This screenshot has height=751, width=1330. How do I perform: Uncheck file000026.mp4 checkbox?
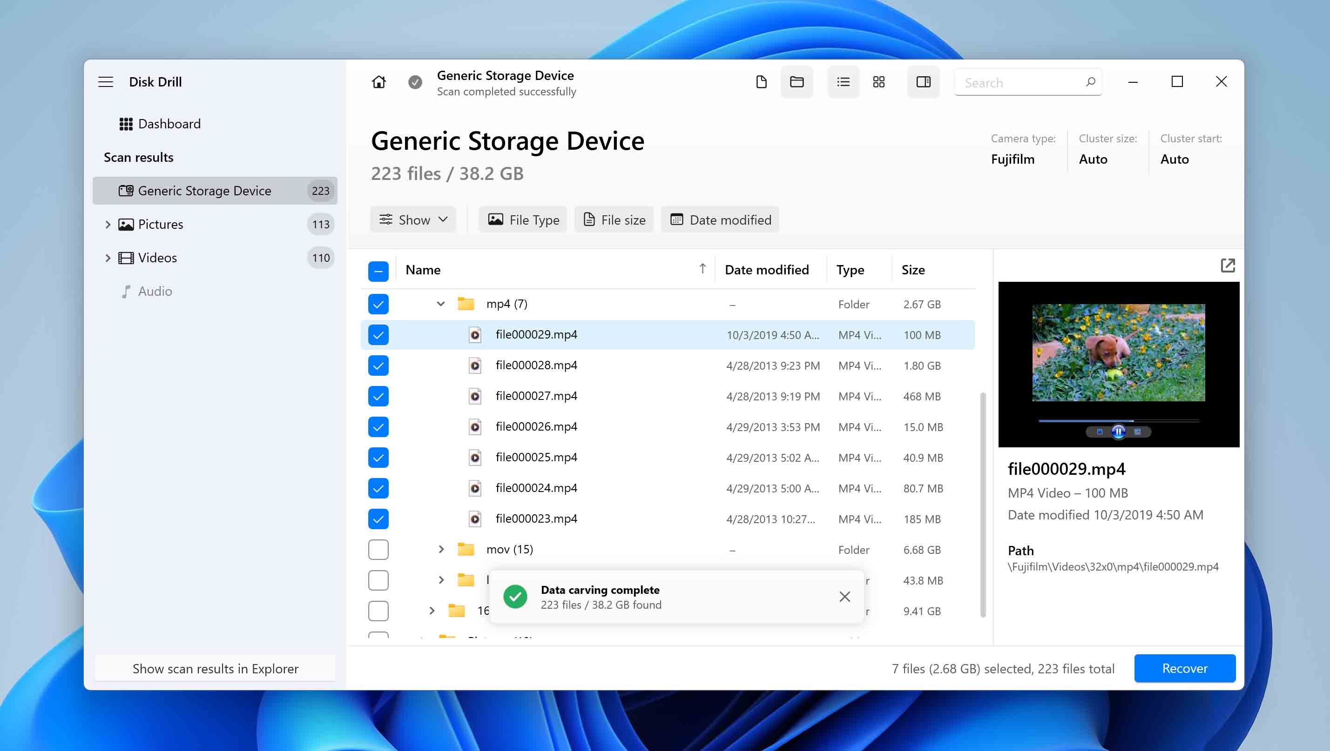click(x=378, y=427)
